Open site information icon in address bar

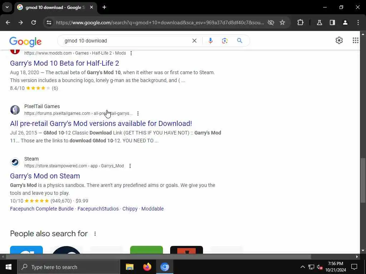[x=49, y=22]
